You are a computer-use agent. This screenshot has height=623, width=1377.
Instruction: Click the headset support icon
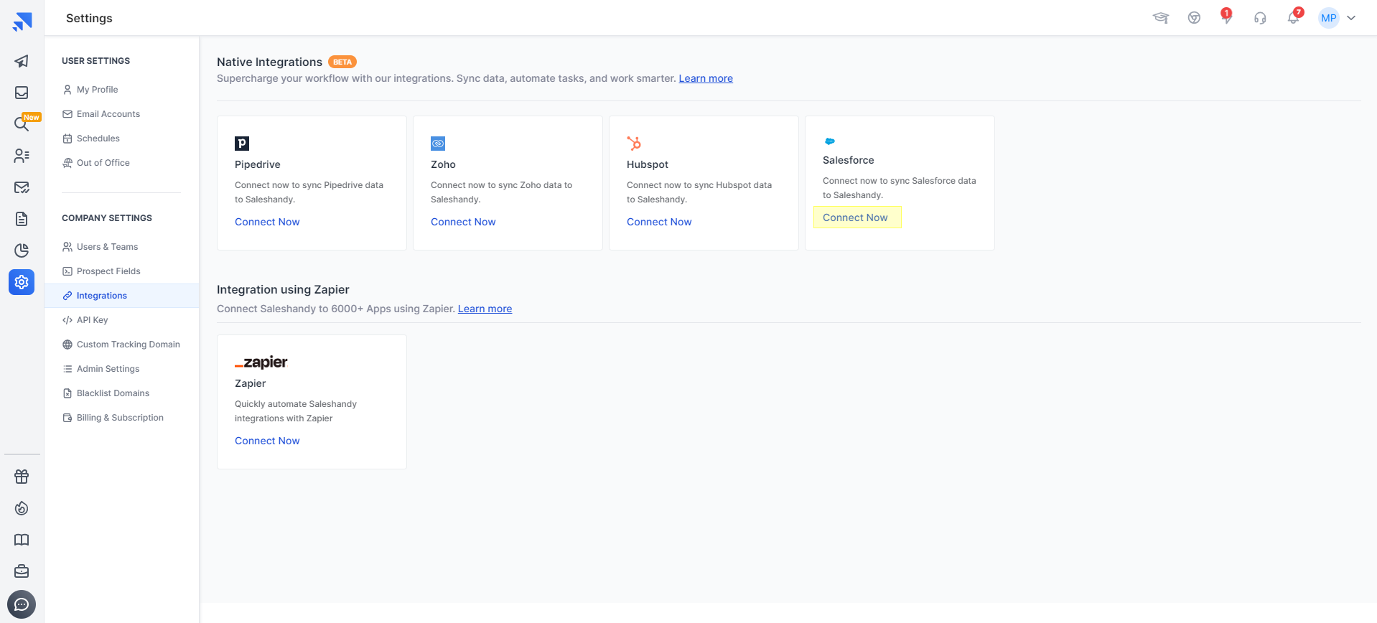click(x=1260, y=18)
